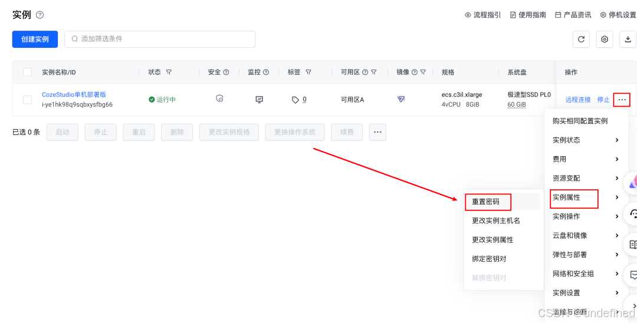Select 更改实例主机名 from submenu
This screenshot has width=637, height=323.
click(503, 220)
